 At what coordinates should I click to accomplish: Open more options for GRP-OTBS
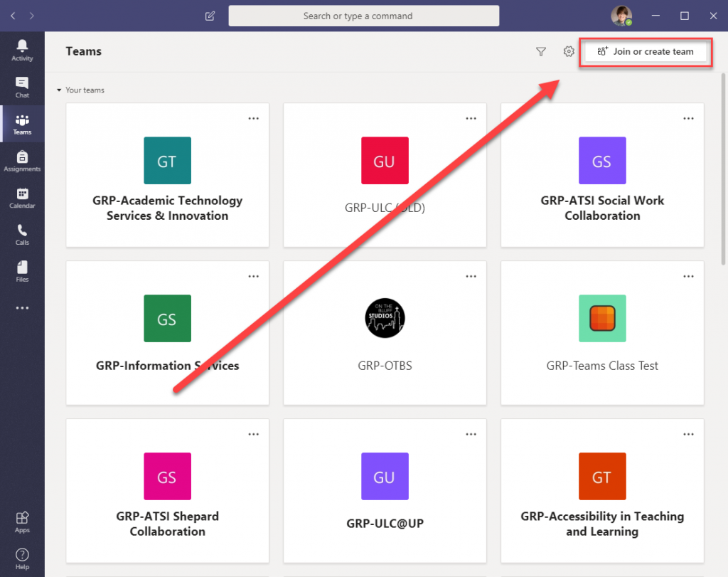tap(471, 277)
